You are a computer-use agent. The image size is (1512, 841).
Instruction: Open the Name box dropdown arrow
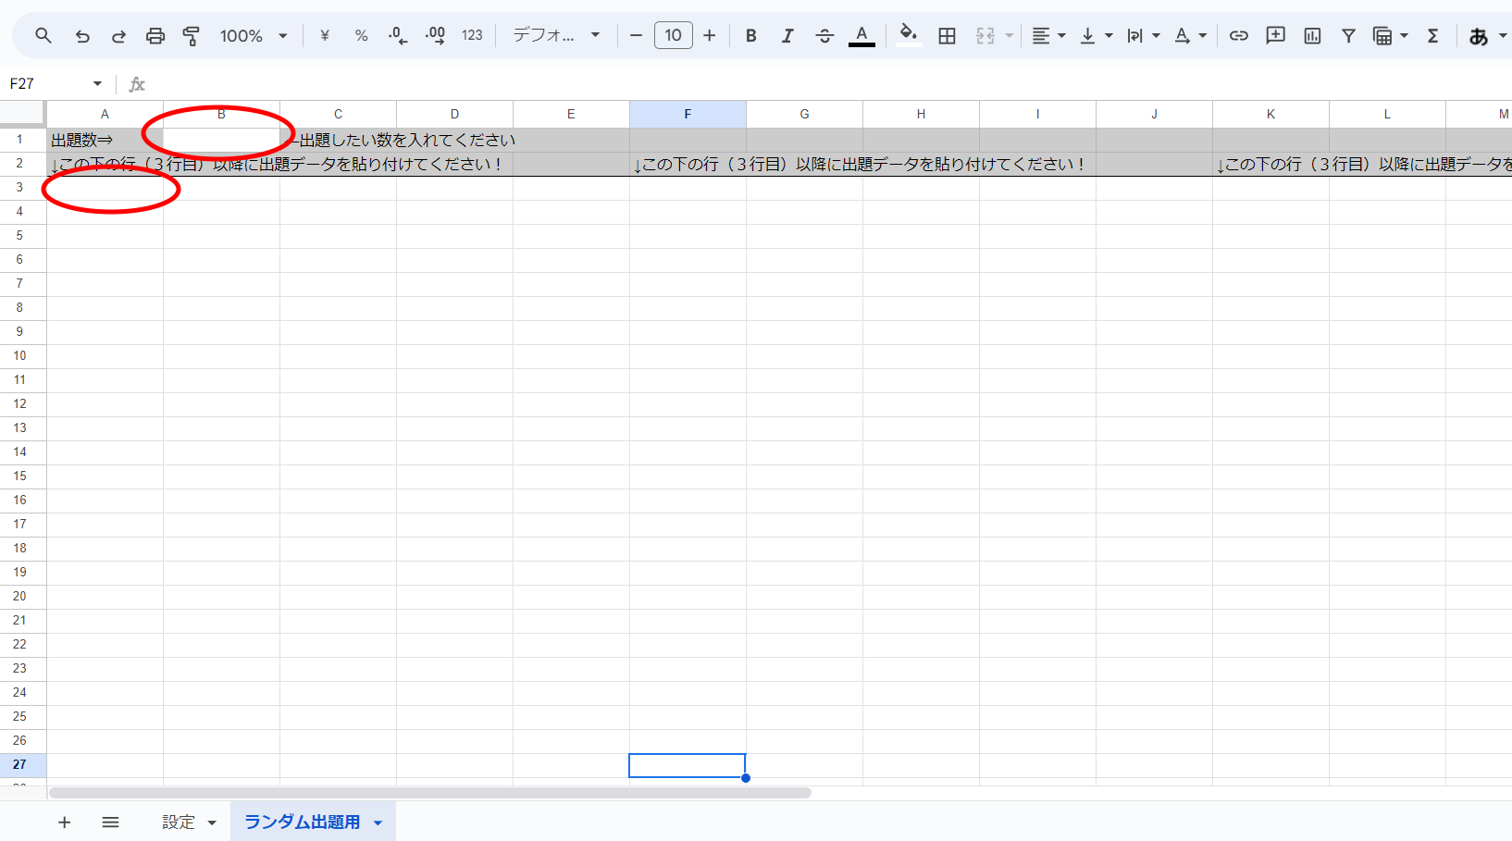coord(97,83)
